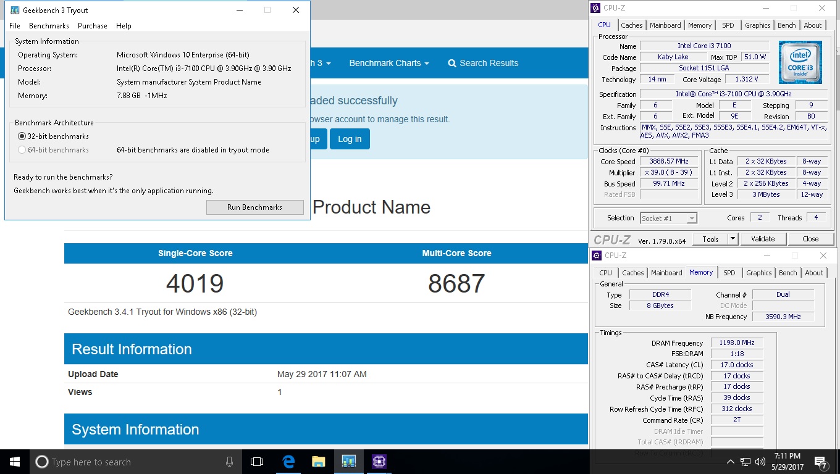Click the NB Frequency value 3590.3 MHz
This screenshot has width=840, height=474.
pos(783,317)
